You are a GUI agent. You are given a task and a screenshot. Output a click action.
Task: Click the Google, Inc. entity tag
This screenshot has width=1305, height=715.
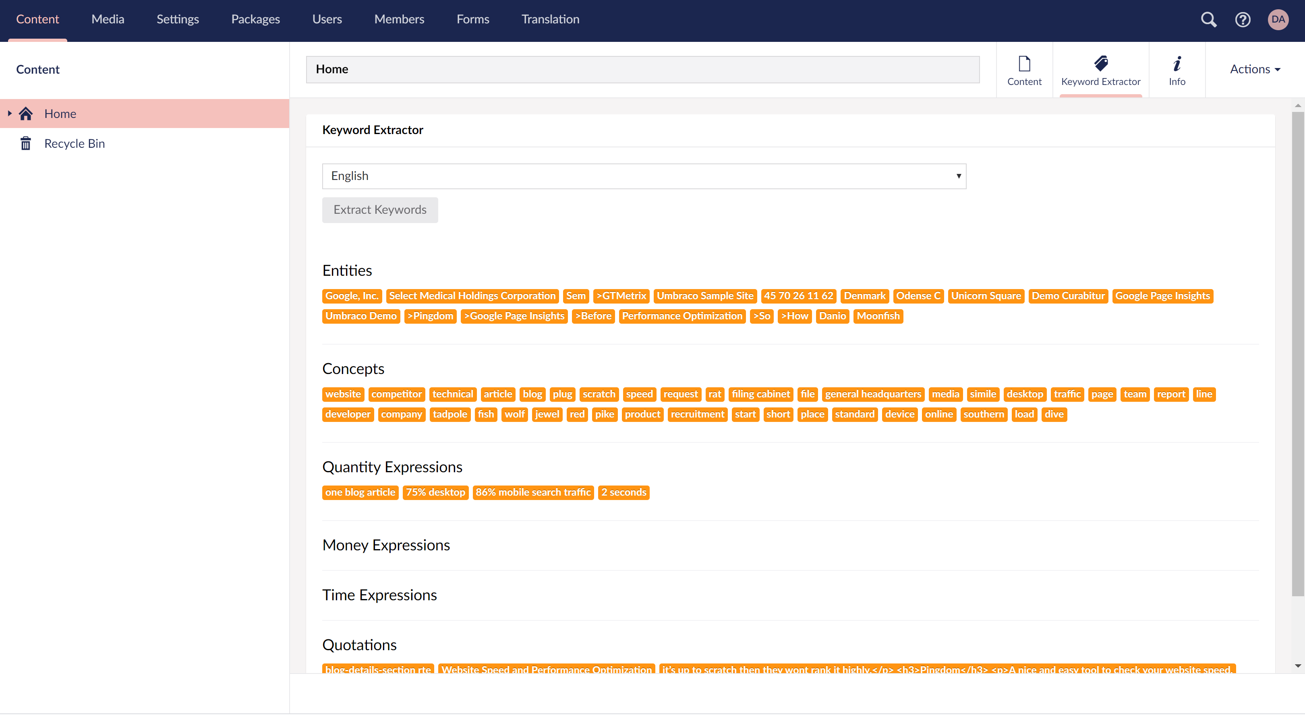[352, 296]
